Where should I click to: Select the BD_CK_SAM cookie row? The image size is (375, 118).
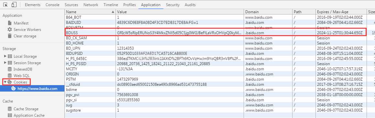pyautogui.click(x=220, y=38)
